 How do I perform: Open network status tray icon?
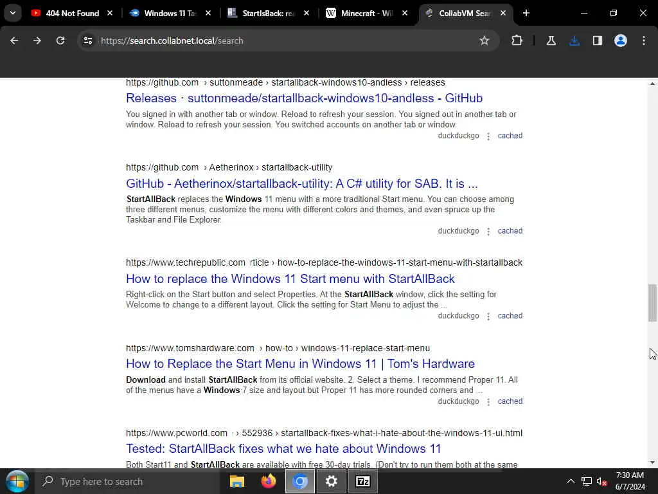pyautogui.click(x=586, y=481)
